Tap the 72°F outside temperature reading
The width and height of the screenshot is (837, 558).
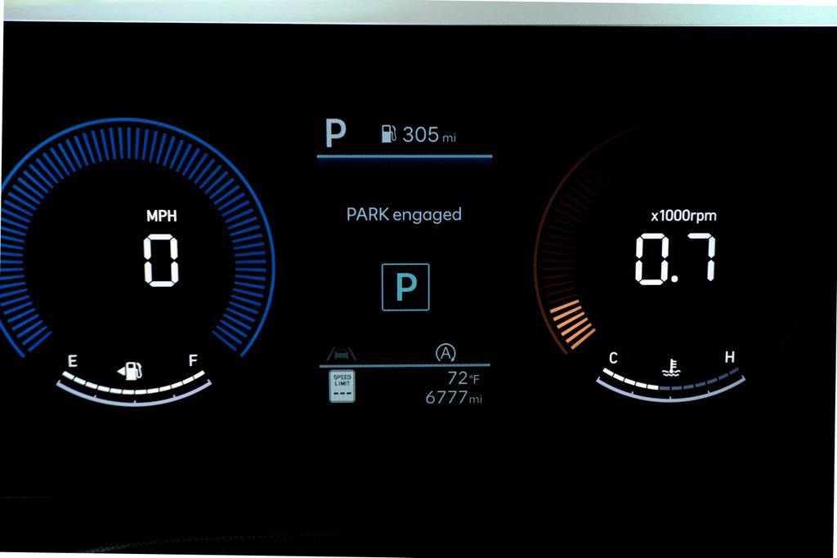(x=463, y=378)
